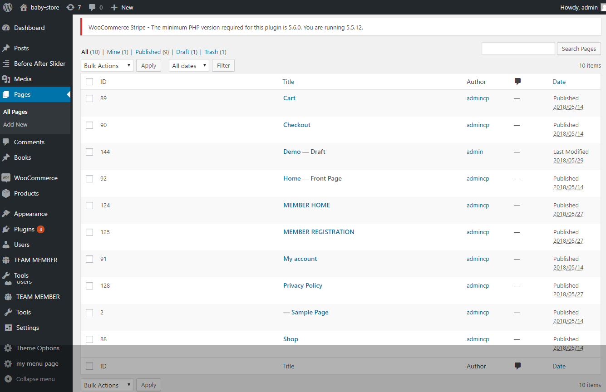The image size is (606, 392).
Task: Open the Appearance paintbrush icon
Action: (6, 214)
